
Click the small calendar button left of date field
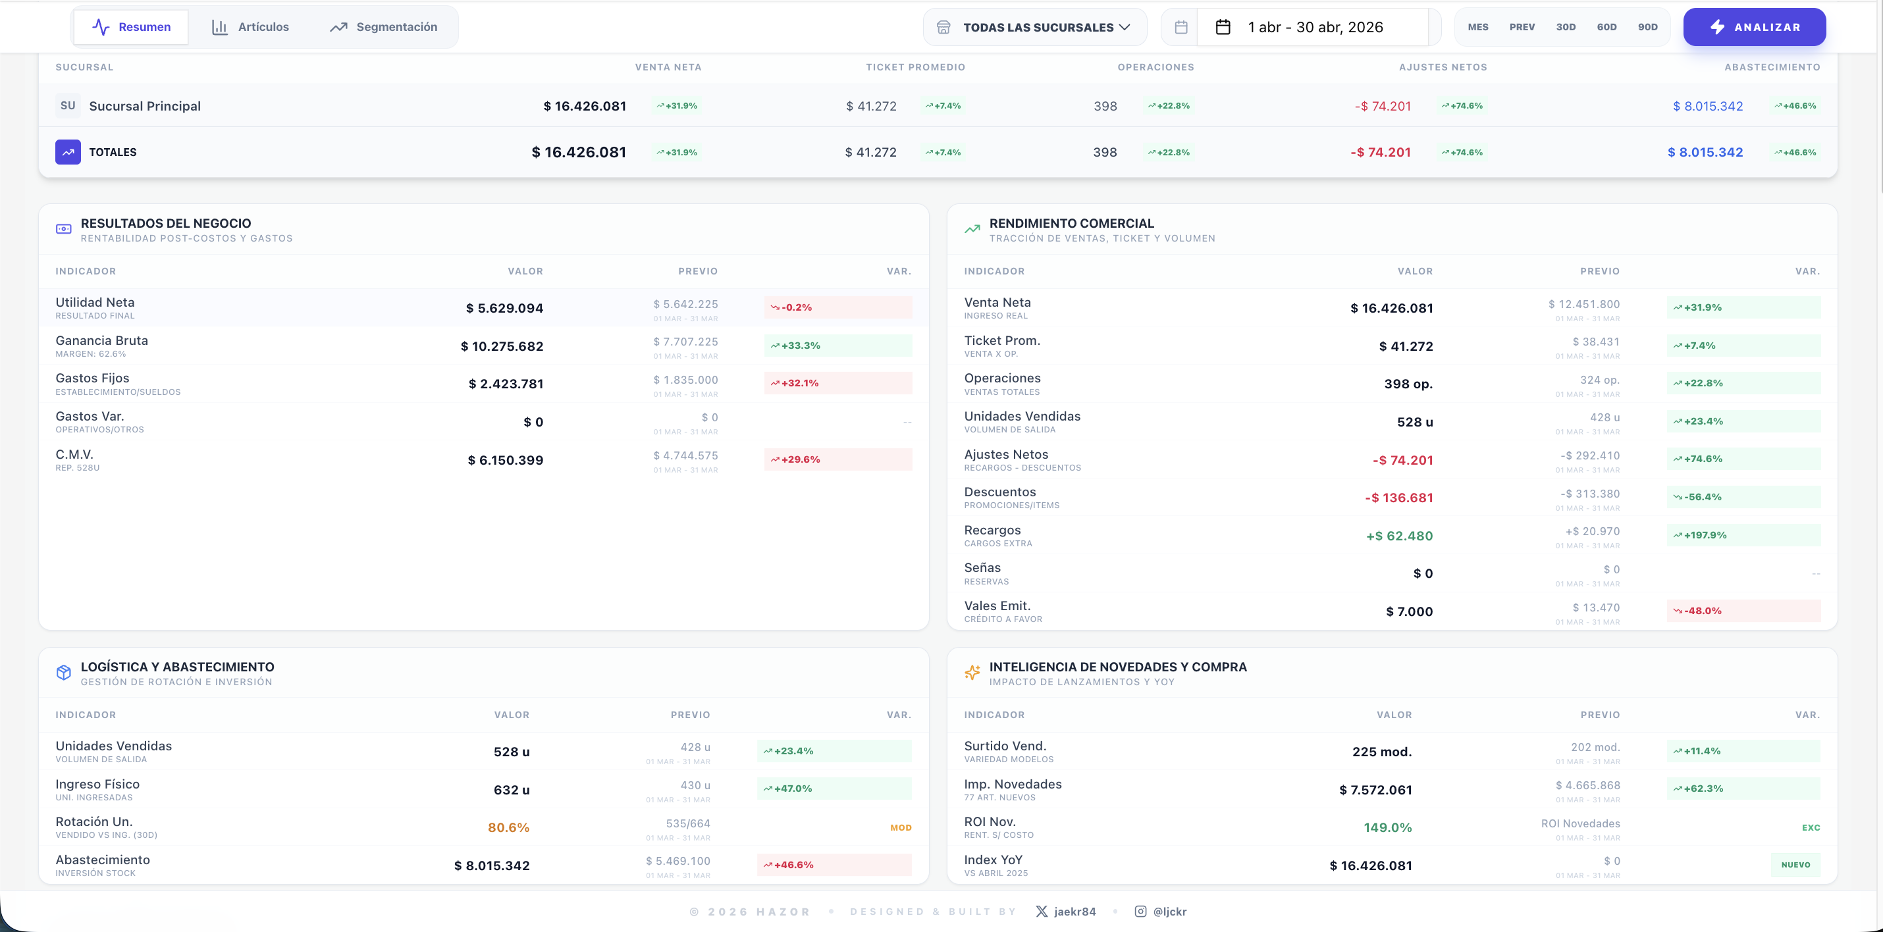tap(1180, 27)
